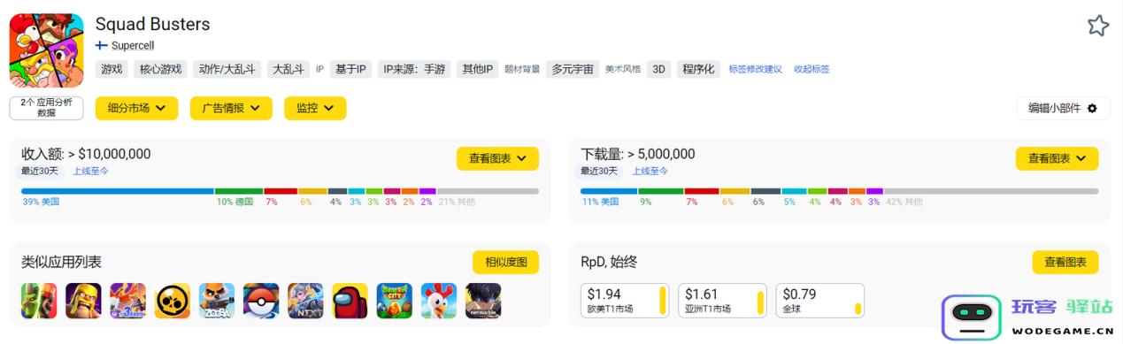Switch downloads to 上线至今 tab

[650, 171]
